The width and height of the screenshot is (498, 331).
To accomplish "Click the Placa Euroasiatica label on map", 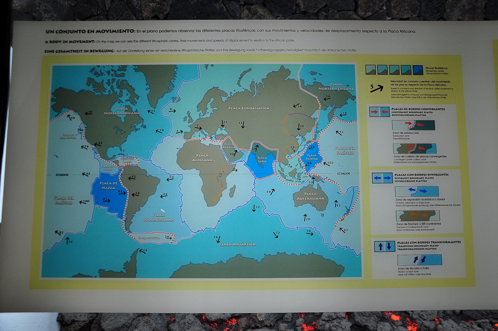I will pos(249,108).
